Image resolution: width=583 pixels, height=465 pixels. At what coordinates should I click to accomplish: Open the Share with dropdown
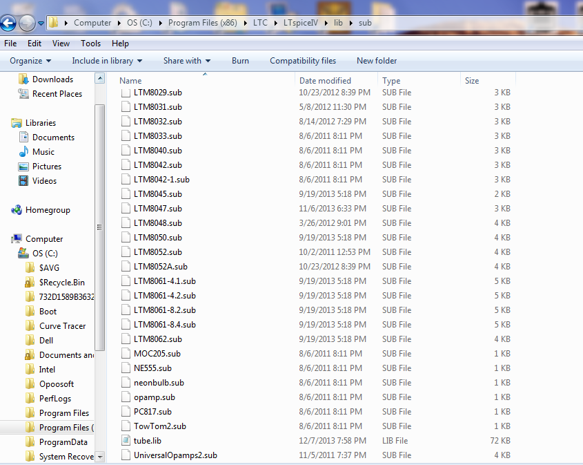[x=187, y=61]
